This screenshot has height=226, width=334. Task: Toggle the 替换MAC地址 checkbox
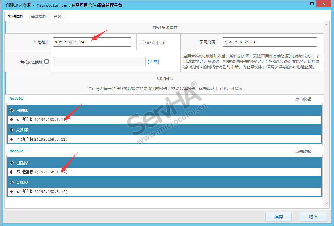click(x=46, y=61)
